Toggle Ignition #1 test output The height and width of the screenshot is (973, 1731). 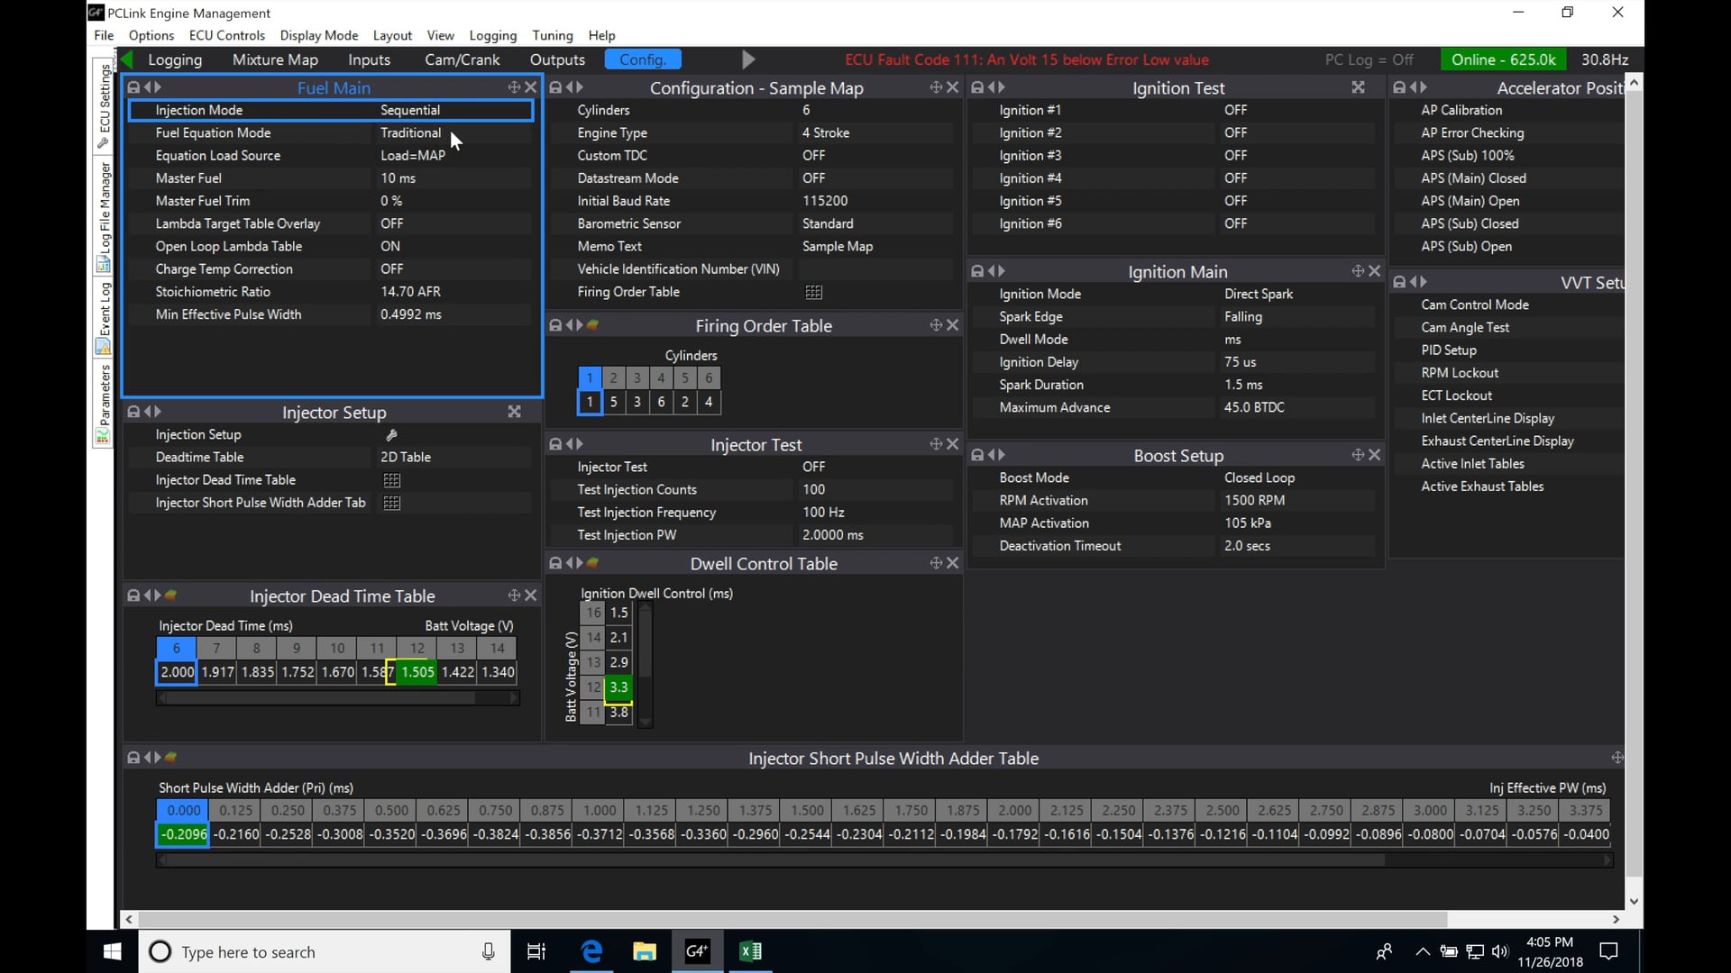click(x=1236, y=109)
